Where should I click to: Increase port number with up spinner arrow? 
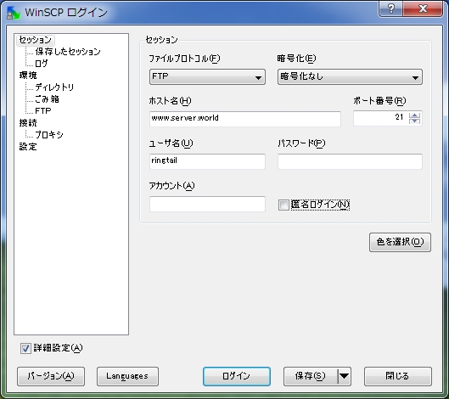(x=415, y=115)
